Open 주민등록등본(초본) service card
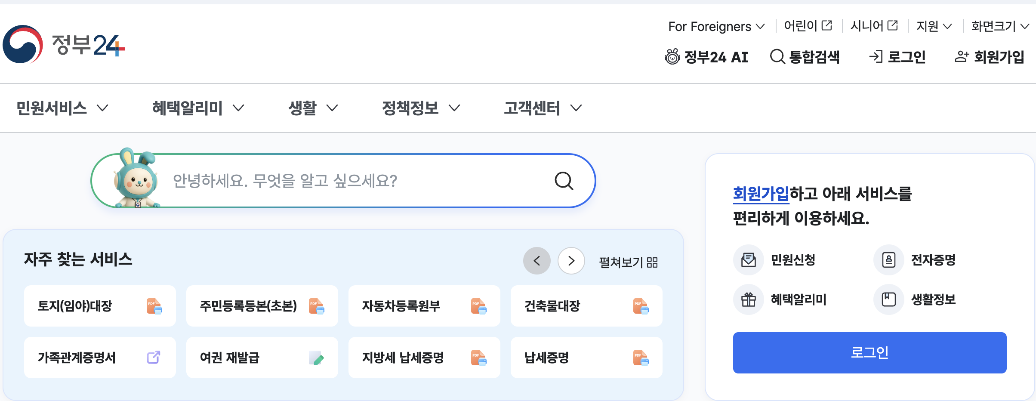 tap(262, 306)
